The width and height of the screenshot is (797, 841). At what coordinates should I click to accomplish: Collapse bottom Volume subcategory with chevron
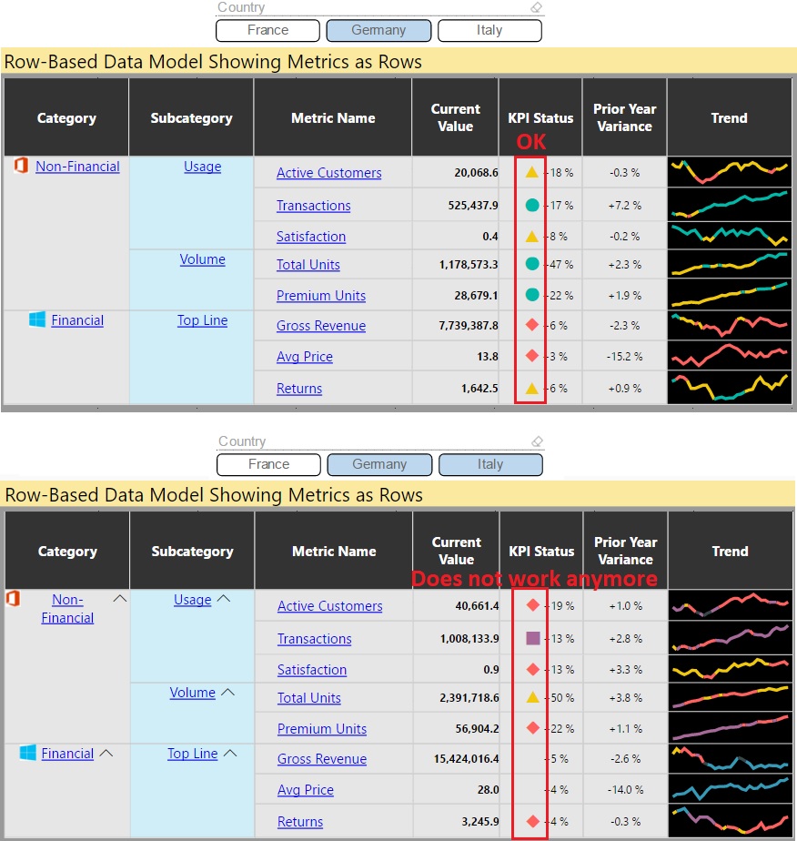coord(227,692)
